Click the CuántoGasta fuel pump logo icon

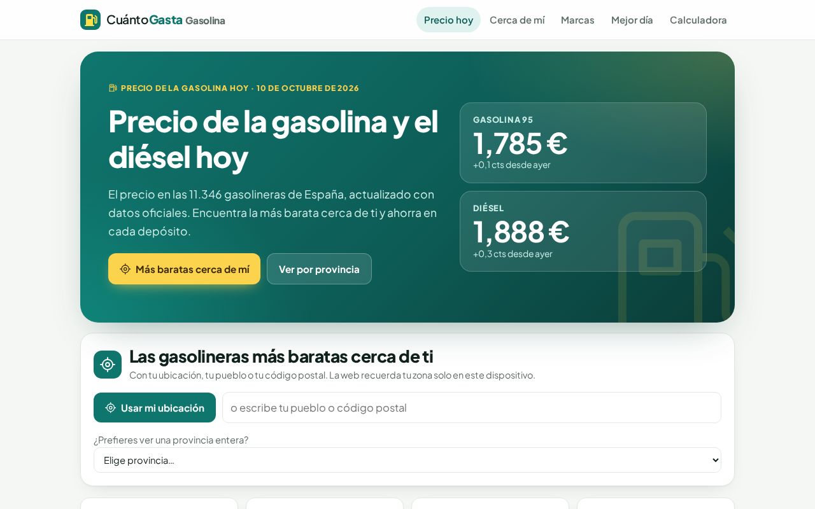[90, 20]
